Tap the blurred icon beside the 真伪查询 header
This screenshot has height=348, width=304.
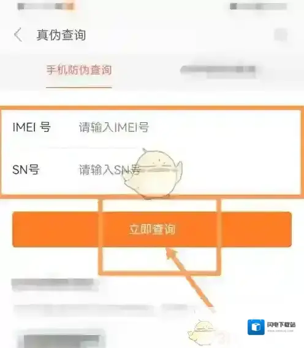pos(281,35)
